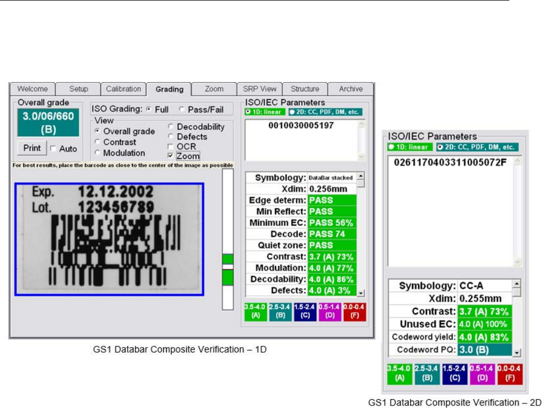544x413 pixels.
Task: Choose Contrast view option
Action: (x=97, y=142)
